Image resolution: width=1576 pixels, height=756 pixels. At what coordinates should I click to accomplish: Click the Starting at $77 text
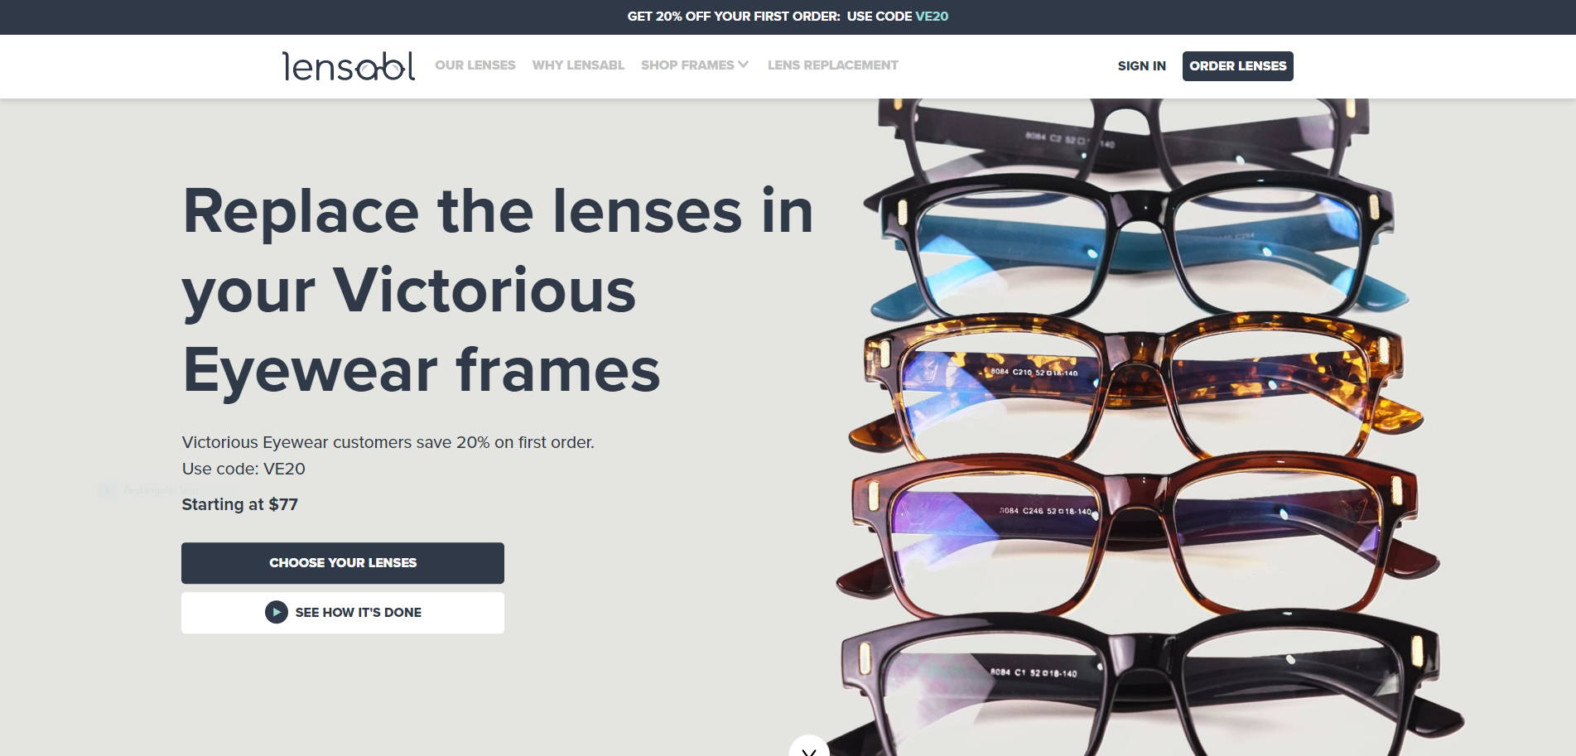[x=239, y=504]
